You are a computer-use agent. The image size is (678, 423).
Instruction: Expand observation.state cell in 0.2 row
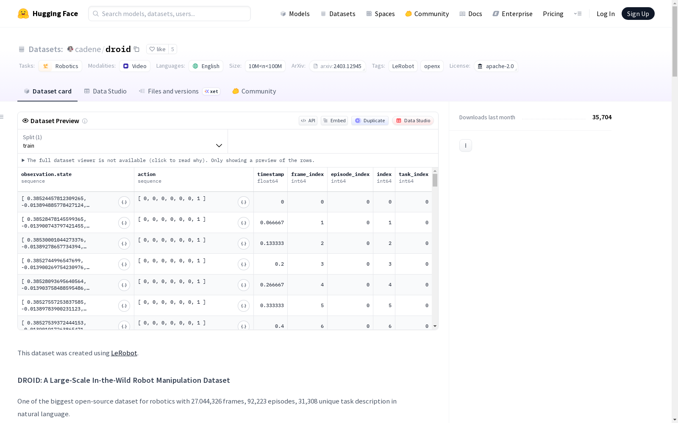[124, 264]
